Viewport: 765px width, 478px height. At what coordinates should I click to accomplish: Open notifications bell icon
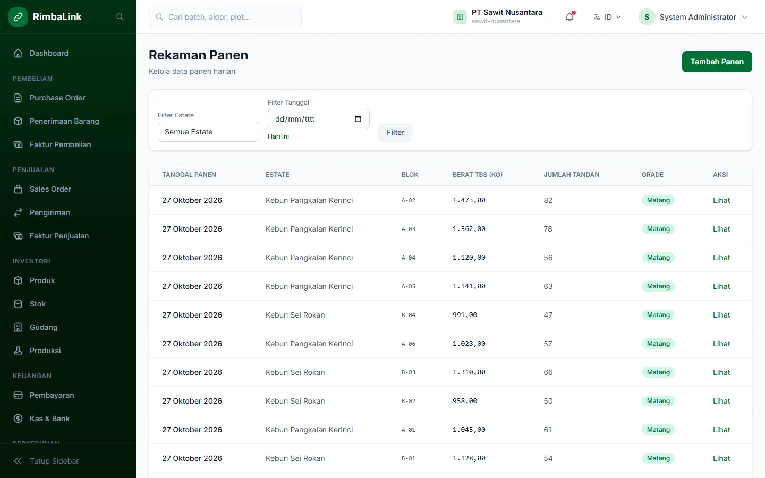click(x=569, y=17)
